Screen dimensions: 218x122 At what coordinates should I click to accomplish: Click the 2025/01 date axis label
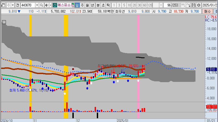[x=123, y=121]
